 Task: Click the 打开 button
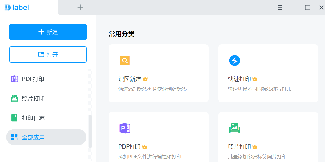48,55
